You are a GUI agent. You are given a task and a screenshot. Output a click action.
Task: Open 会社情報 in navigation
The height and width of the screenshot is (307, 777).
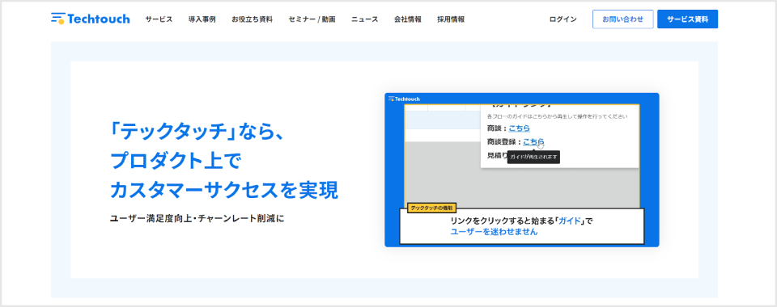(x=408, y=19)
